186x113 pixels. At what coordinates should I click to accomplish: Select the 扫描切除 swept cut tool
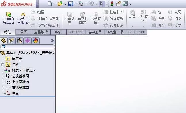click(x=113, y=12)
